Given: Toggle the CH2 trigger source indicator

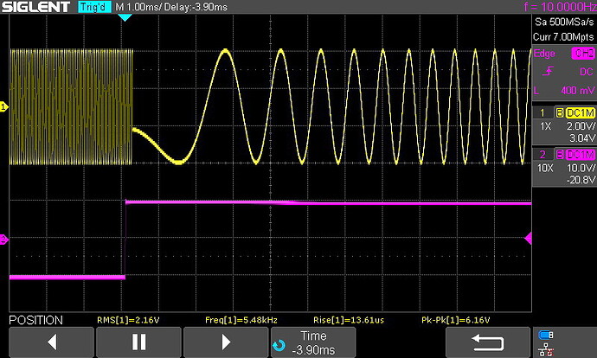Looking at the screenshot, I should click(x=580, y=53).
